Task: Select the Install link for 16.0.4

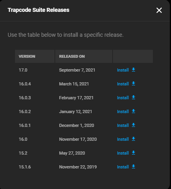Action: click(123, 84)
